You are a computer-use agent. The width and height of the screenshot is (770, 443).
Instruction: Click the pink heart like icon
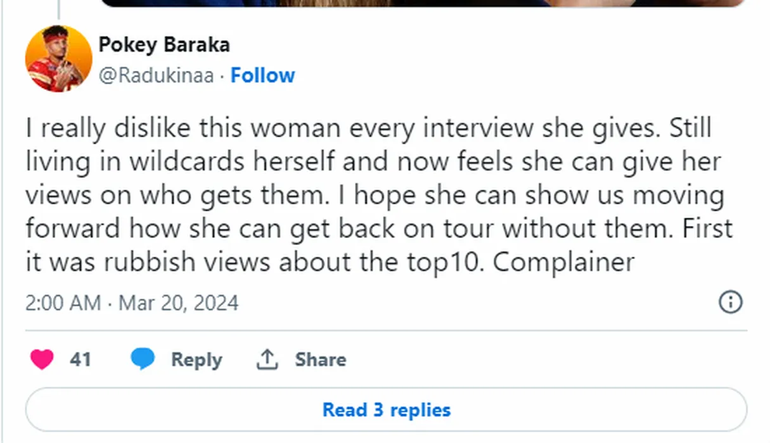click(42, 359)
